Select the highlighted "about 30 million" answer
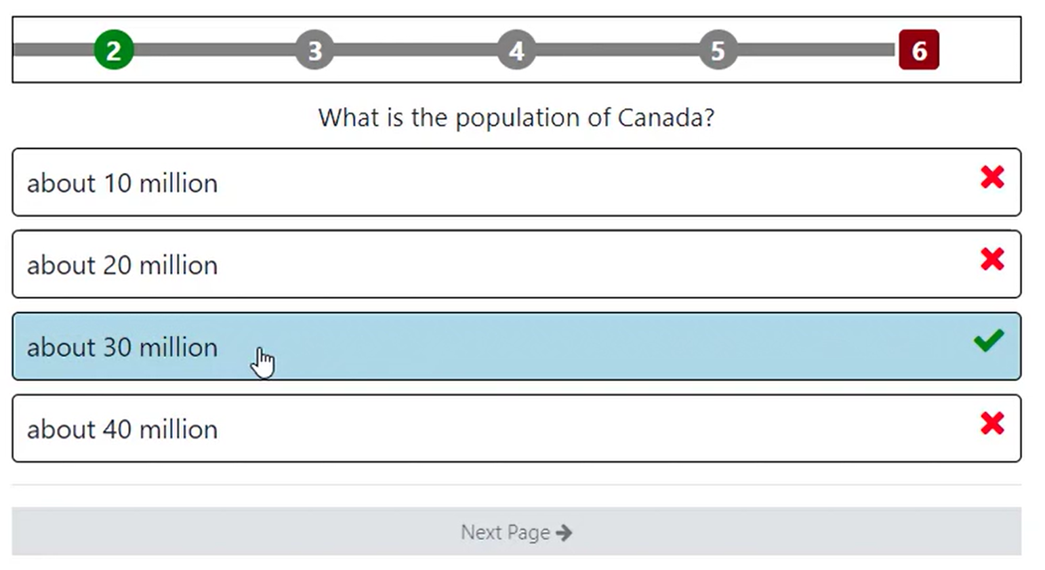This screenshot has height=570, width=1045. pyautogui.click(x=122, y=347)
